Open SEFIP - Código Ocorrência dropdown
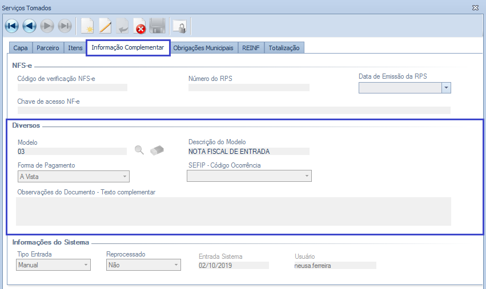The image size is (486, 289). coord(307,176)
